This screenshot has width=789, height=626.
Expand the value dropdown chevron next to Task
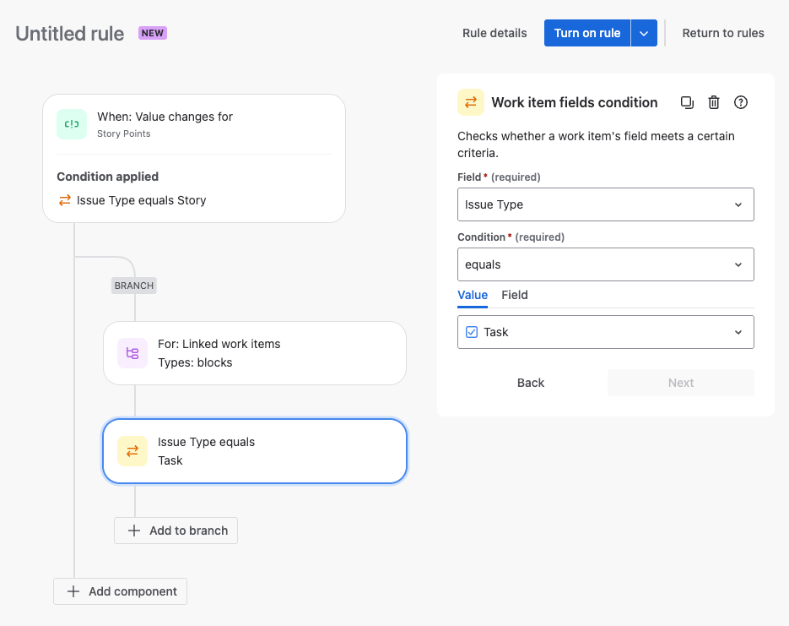(x=738, y=332)
